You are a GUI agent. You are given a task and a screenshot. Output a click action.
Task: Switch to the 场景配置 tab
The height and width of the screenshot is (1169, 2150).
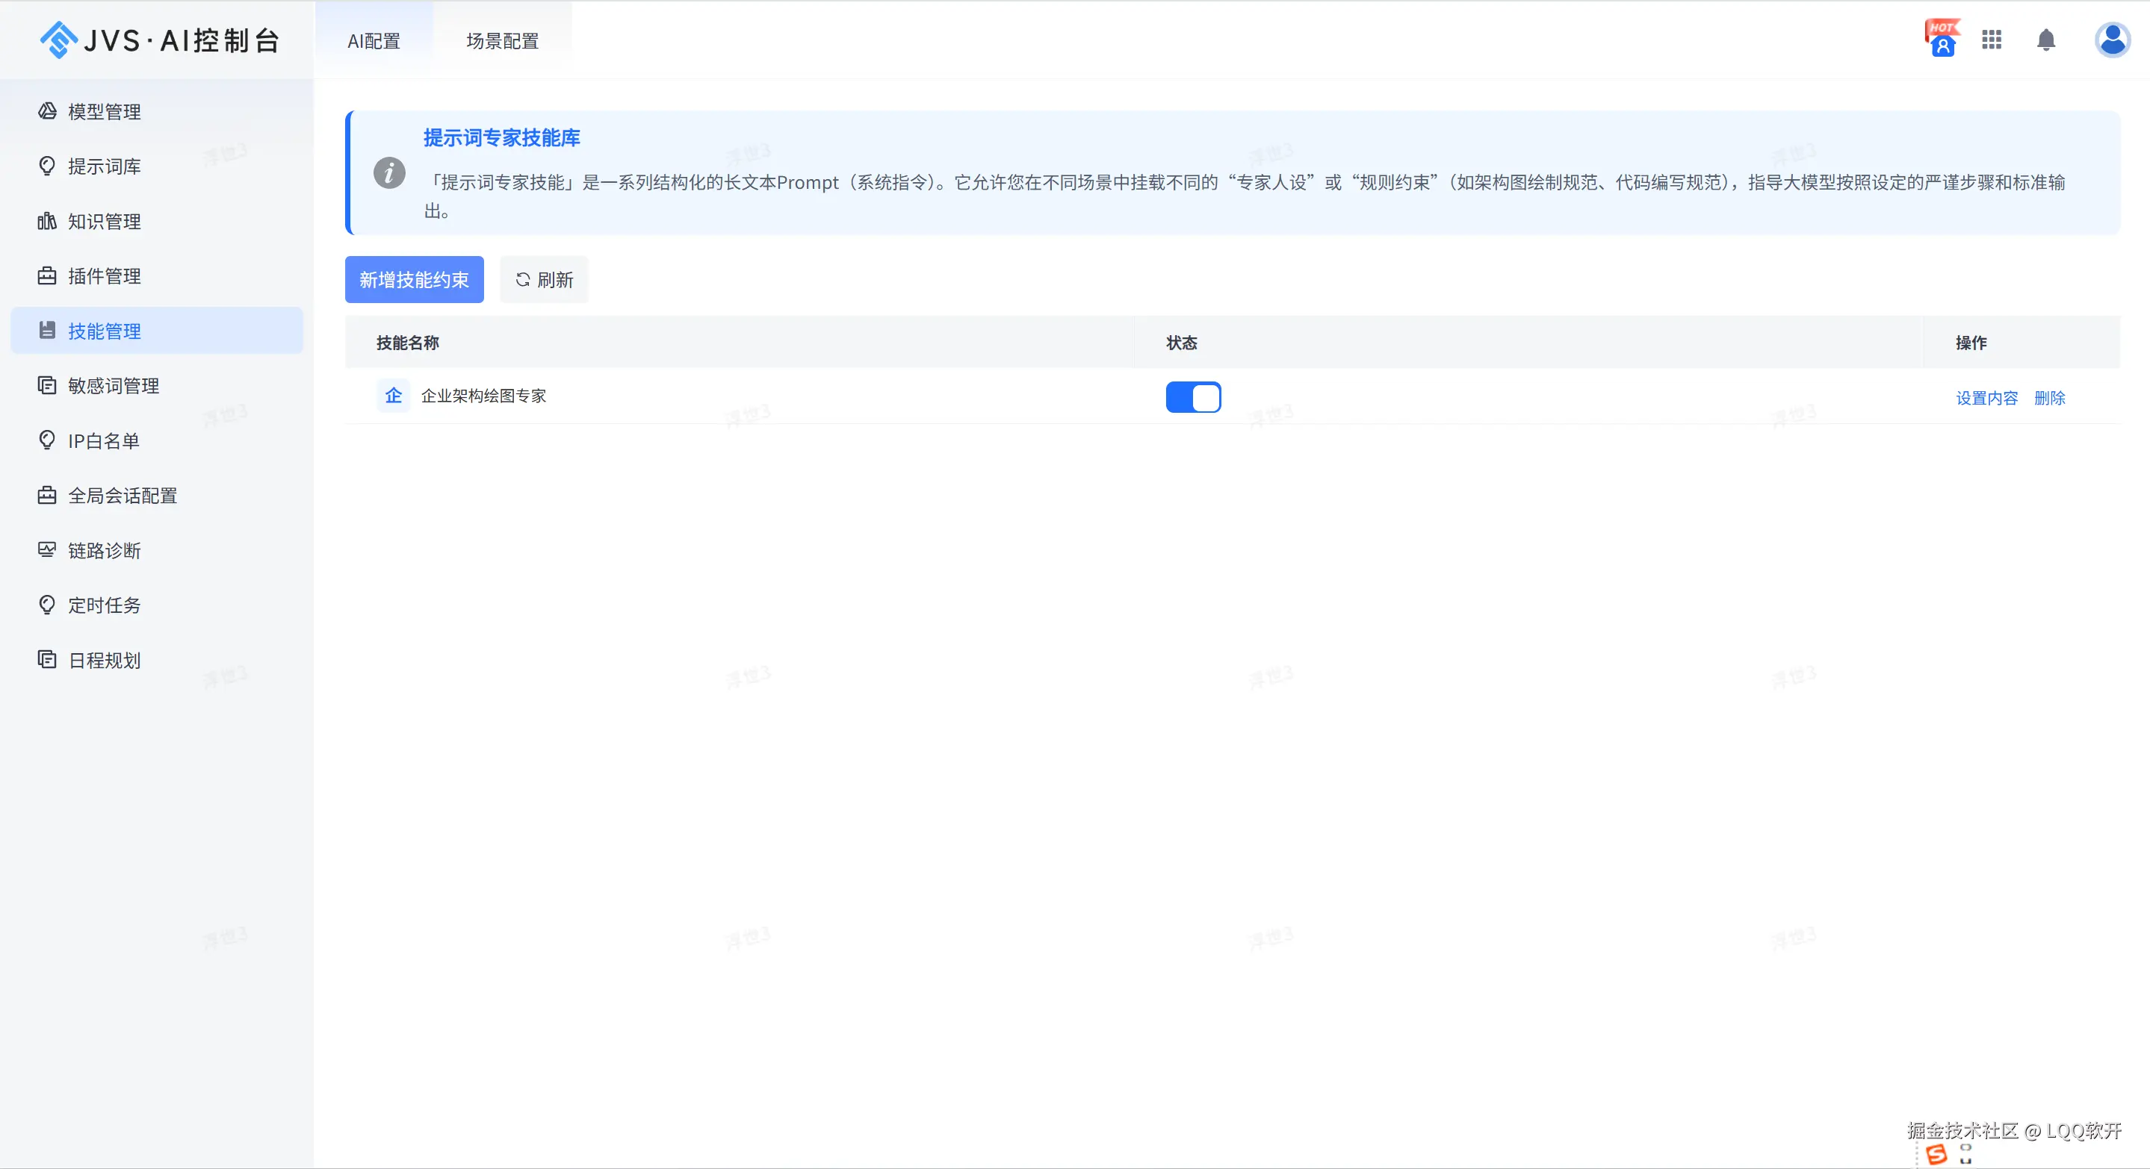[503, 41]
